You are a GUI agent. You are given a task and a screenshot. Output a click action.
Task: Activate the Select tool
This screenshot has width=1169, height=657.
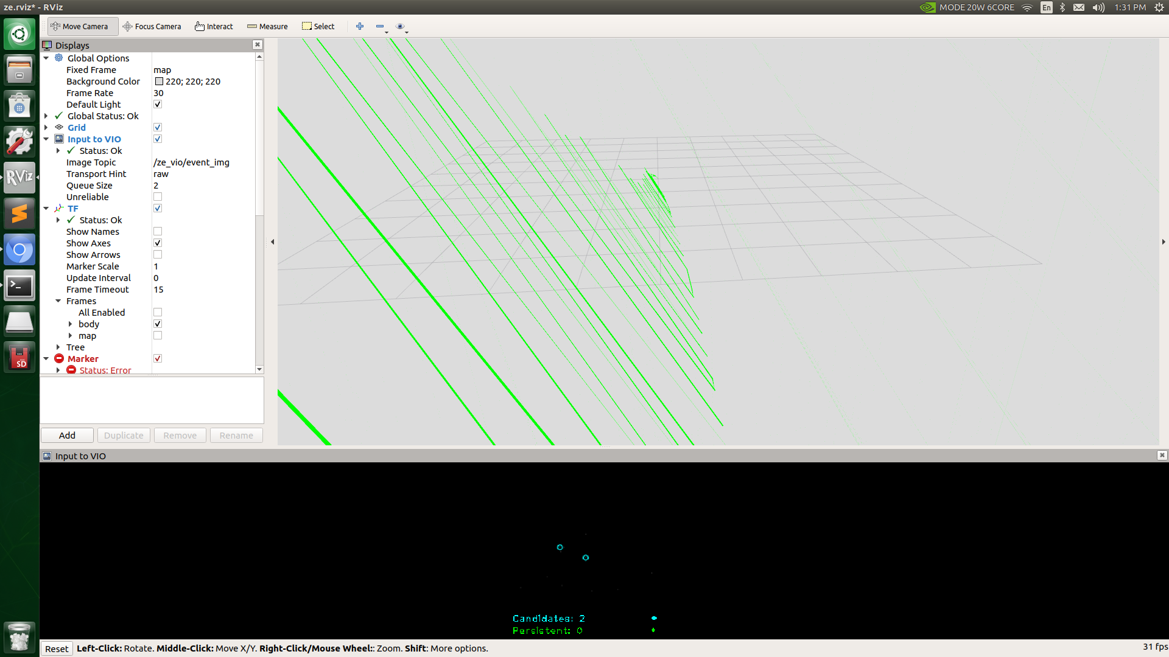[317, 26]
